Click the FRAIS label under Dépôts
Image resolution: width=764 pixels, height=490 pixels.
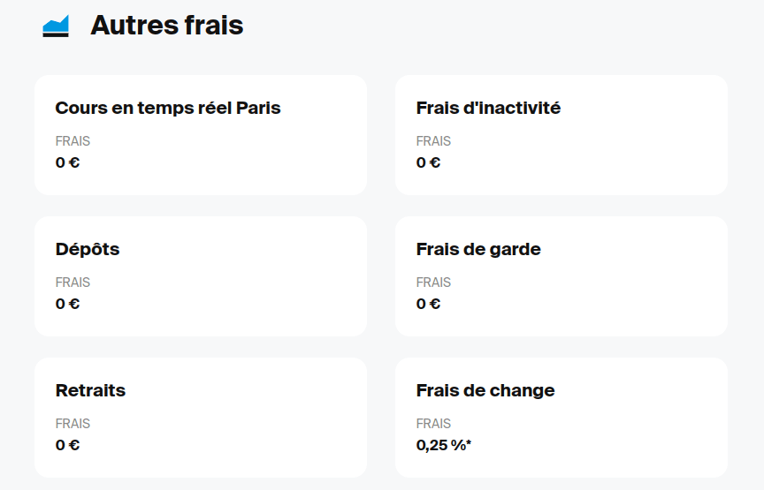73,283
